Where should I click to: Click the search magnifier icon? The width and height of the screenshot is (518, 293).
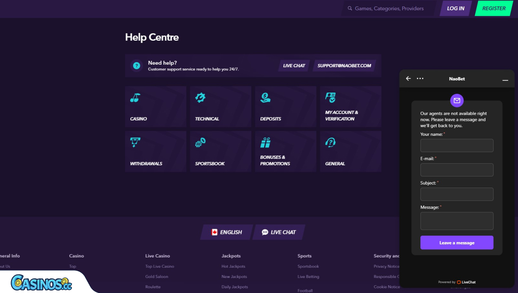click(350, 9)
